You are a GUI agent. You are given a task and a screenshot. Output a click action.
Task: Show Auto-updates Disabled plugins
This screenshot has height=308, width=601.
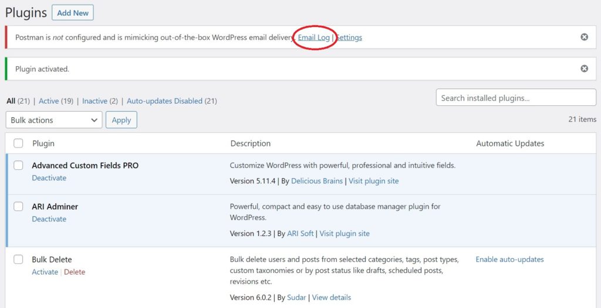[164, 101]
